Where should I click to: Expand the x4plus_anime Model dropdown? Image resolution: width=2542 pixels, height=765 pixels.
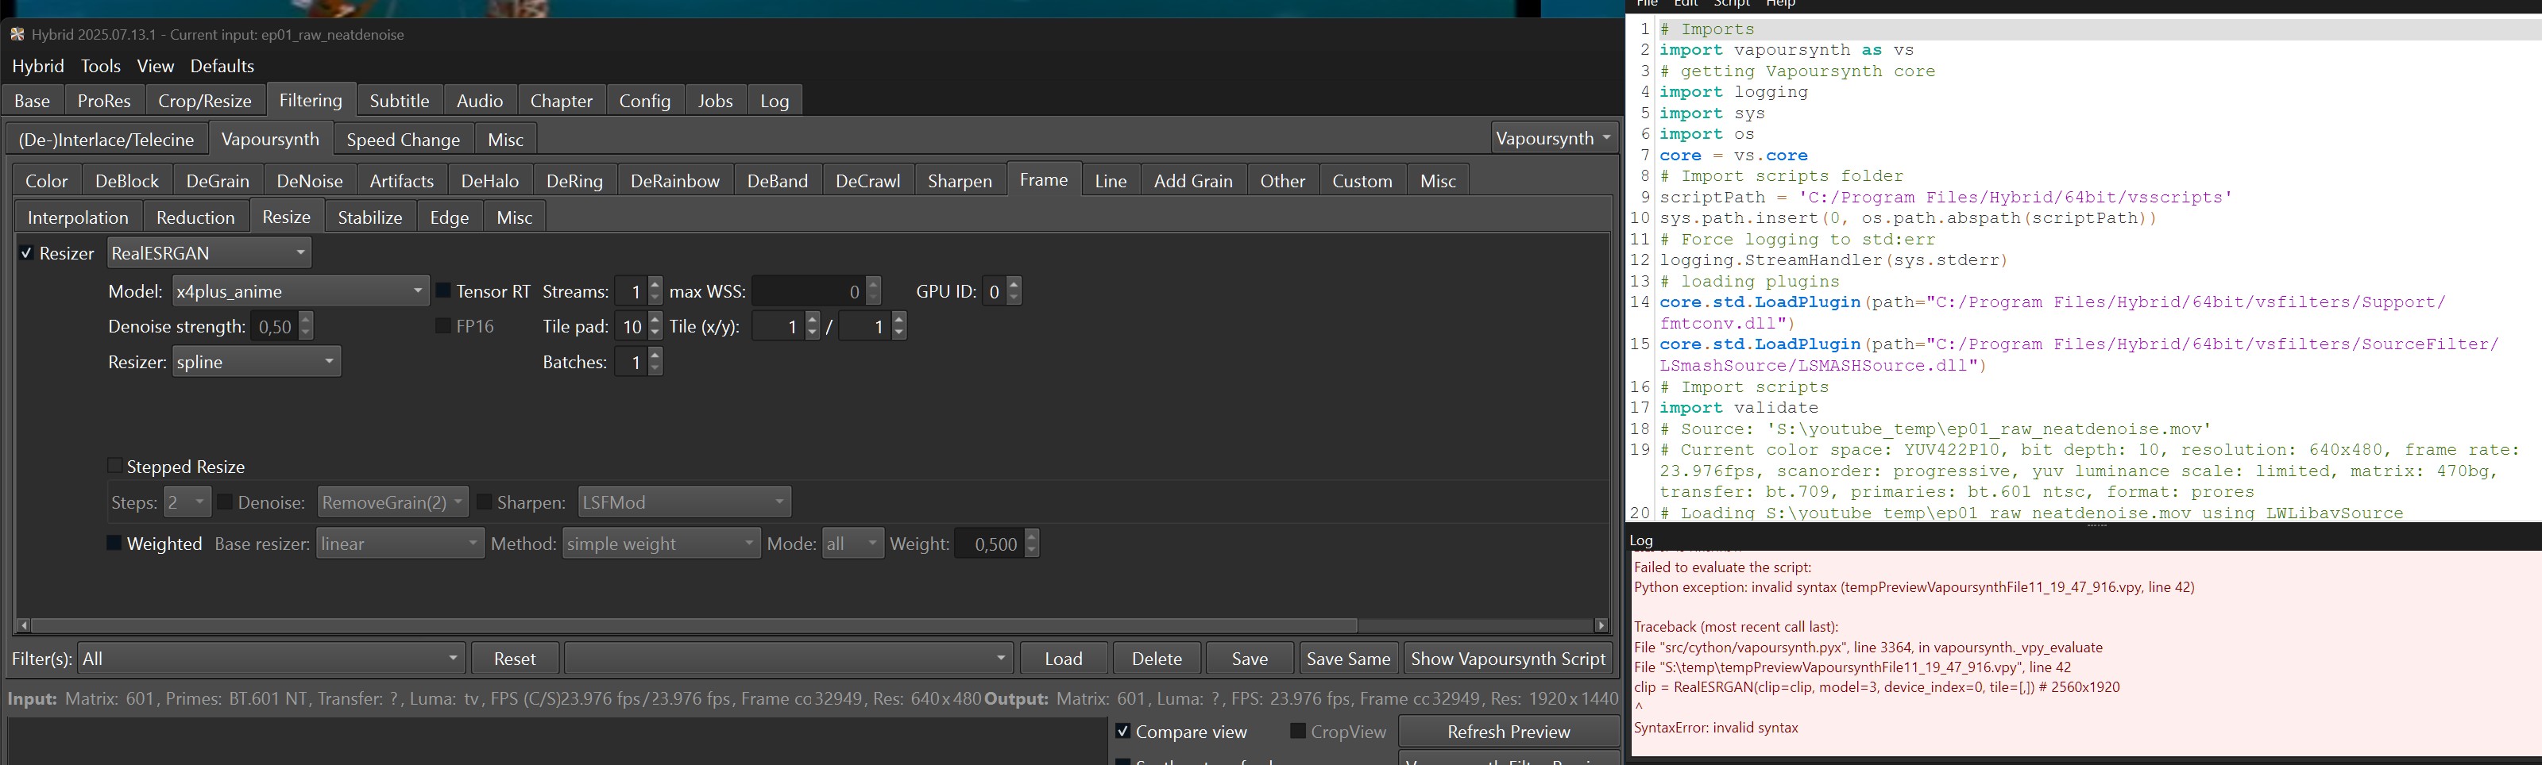(x=300, y=290)
